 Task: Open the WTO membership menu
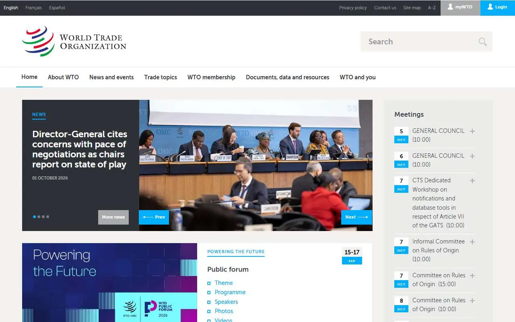pos(211,77)
